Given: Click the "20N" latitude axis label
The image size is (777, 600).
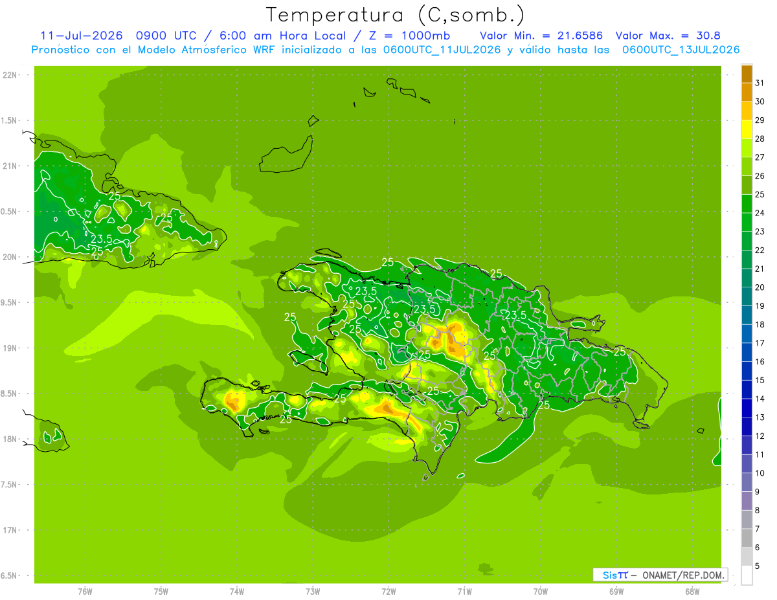Looking at the screenshot, I should coord(10,257).
